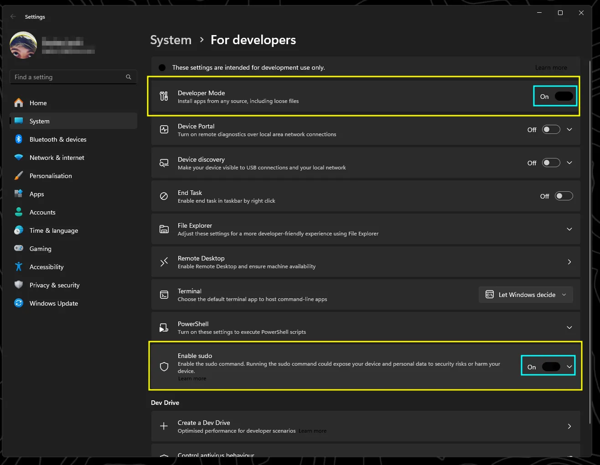Click Learn more beside Dev Drive description

pos(312,431)
